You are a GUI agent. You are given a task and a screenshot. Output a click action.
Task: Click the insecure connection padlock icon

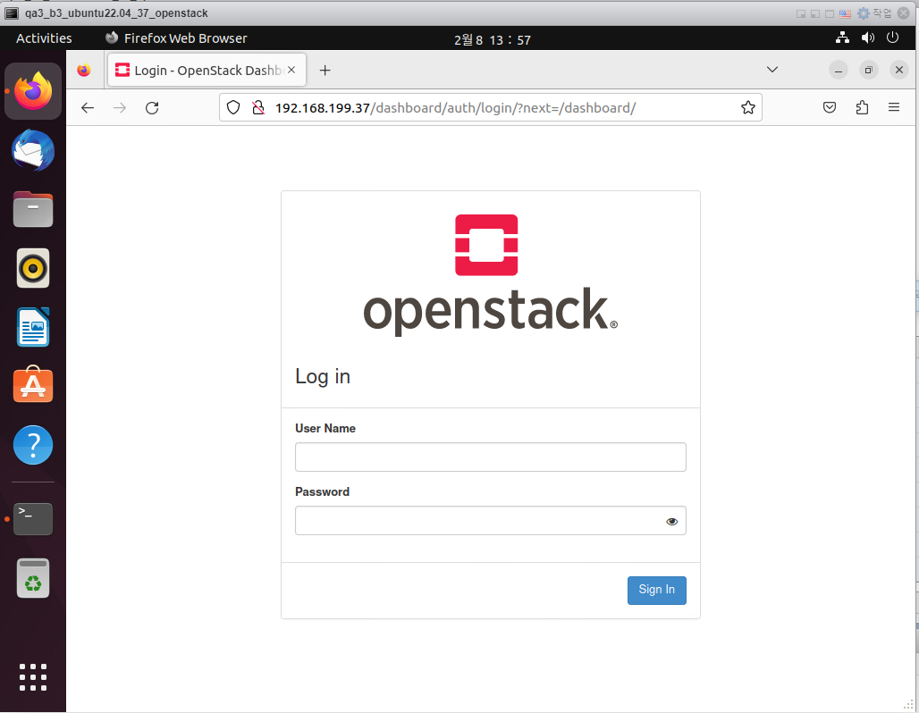pyautogui.click(x=257, y=108)
